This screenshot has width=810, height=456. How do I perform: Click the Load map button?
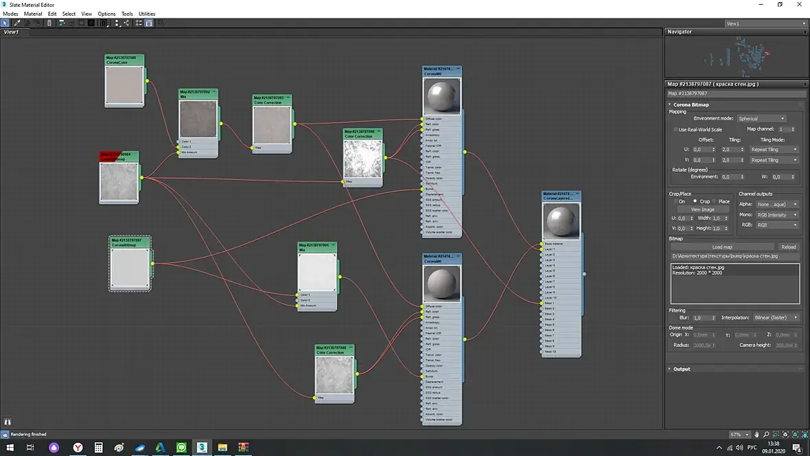pyautogui.click(x=722, y=247)
